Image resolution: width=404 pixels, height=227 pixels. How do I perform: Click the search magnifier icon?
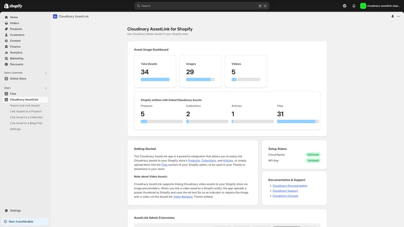tap(138, 6)
